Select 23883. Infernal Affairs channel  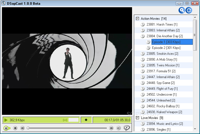[163, 30]
